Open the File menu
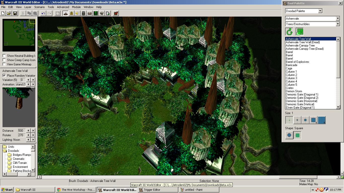 tap(3, 7)
